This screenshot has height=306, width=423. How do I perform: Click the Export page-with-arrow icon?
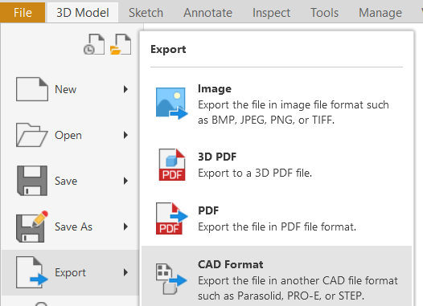tap(32, 272)
